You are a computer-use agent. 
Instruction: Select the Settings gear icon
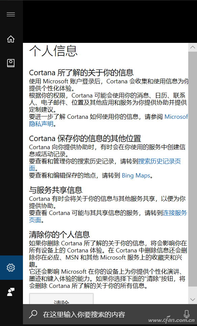click(x=11, y=267)
